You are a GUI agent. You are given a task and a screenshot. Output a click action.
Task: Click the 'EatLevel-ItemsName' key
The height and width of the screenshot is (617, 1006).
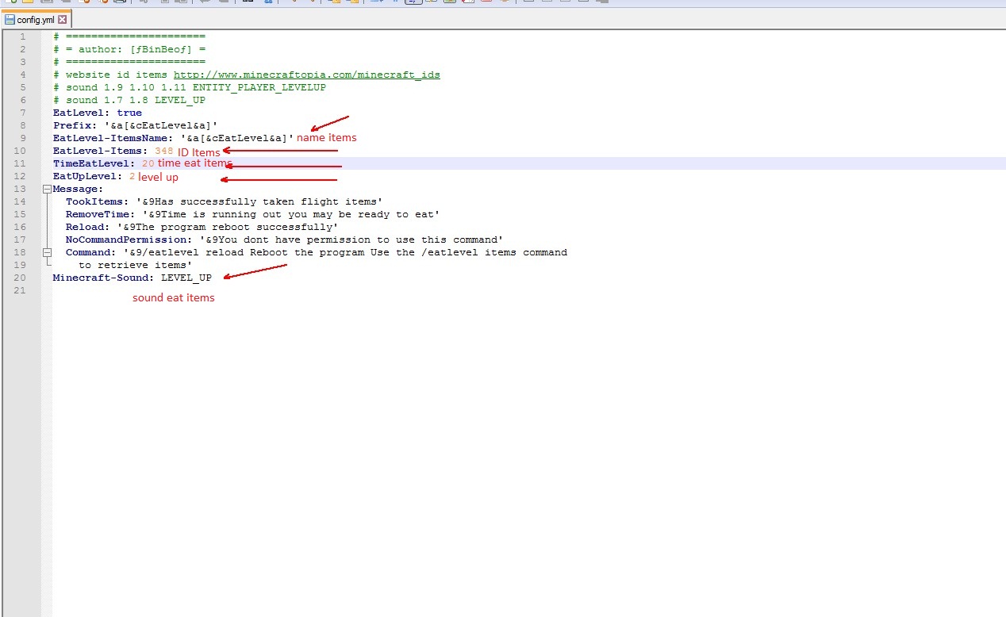coord(109,138)
